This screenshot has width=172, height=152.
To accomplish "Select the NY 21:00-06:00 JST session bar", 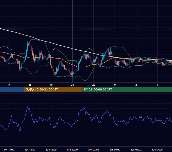I will [x=127, y=89].
